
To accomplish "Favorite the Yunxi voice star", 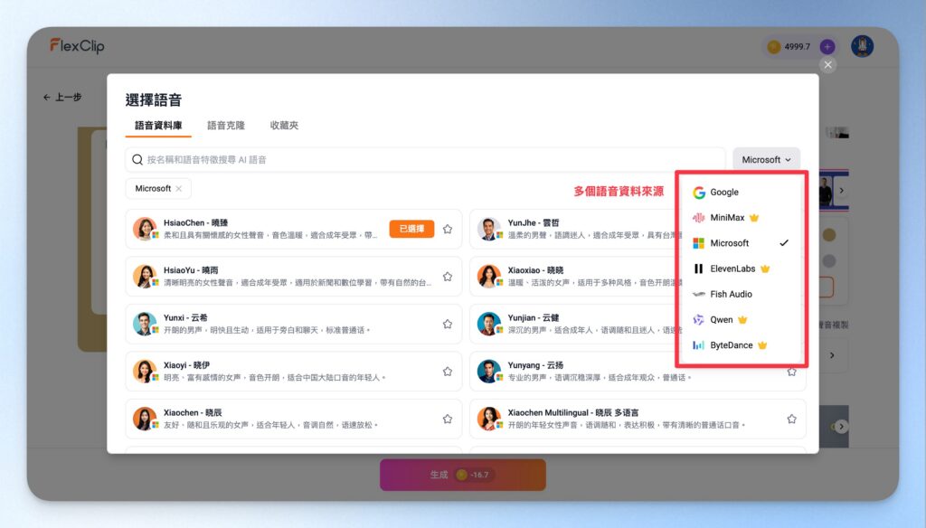I will (448, 324).
